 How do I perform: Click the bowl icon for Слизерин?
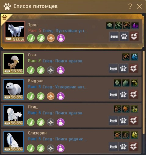(113, 147)
